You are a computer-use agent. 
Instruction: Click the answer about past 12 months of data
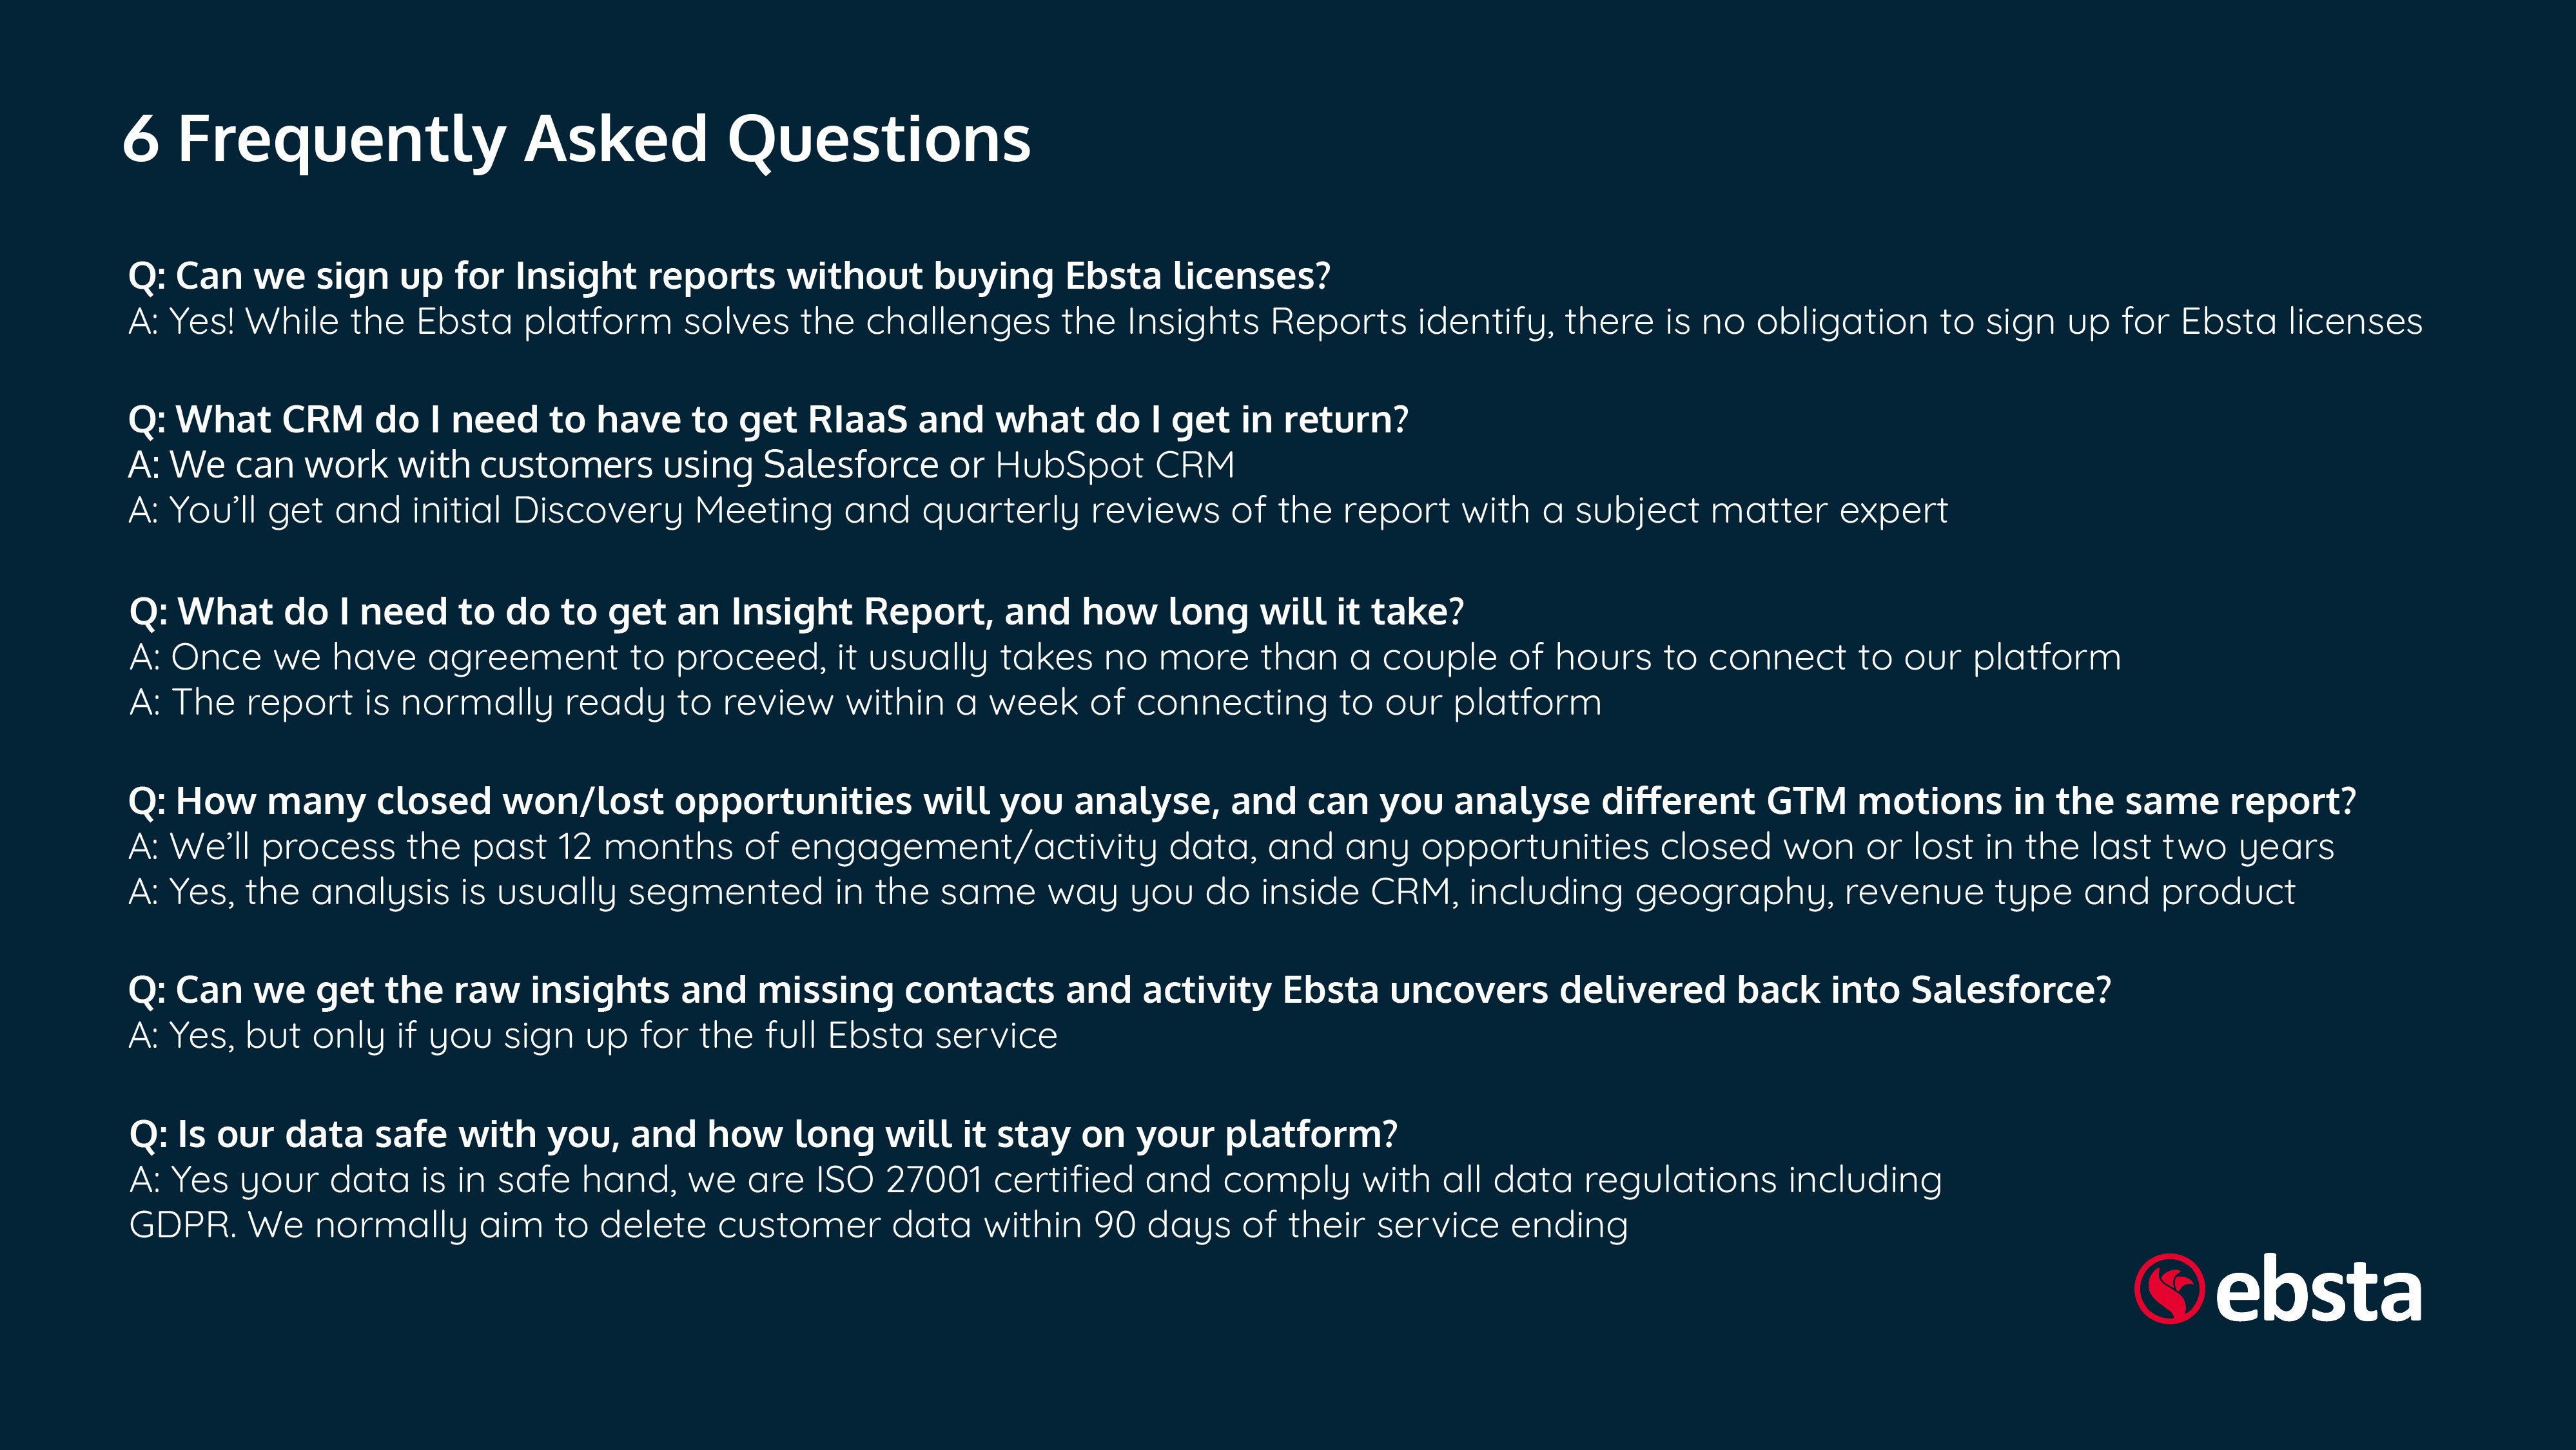coord(1231,847)
